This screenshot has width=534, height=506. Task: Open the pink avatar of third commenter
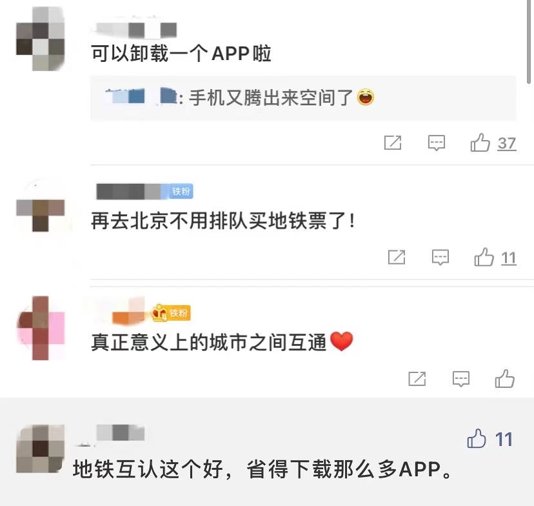coord(41,328)
